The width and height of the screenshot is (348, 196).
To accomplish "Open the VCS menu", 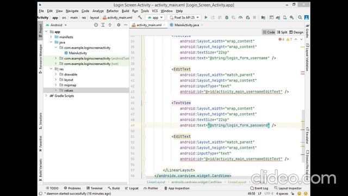I will tap(154, 11).
